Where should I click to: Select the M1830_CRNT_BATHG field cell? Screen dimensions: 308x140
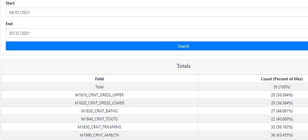(x=99, y=111)
